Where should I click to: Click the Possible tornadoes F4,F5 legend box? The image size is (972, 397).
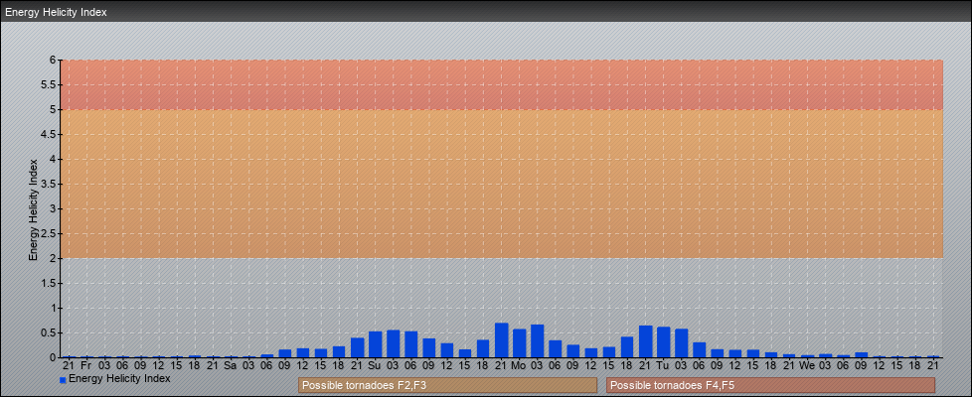(770, 385)
